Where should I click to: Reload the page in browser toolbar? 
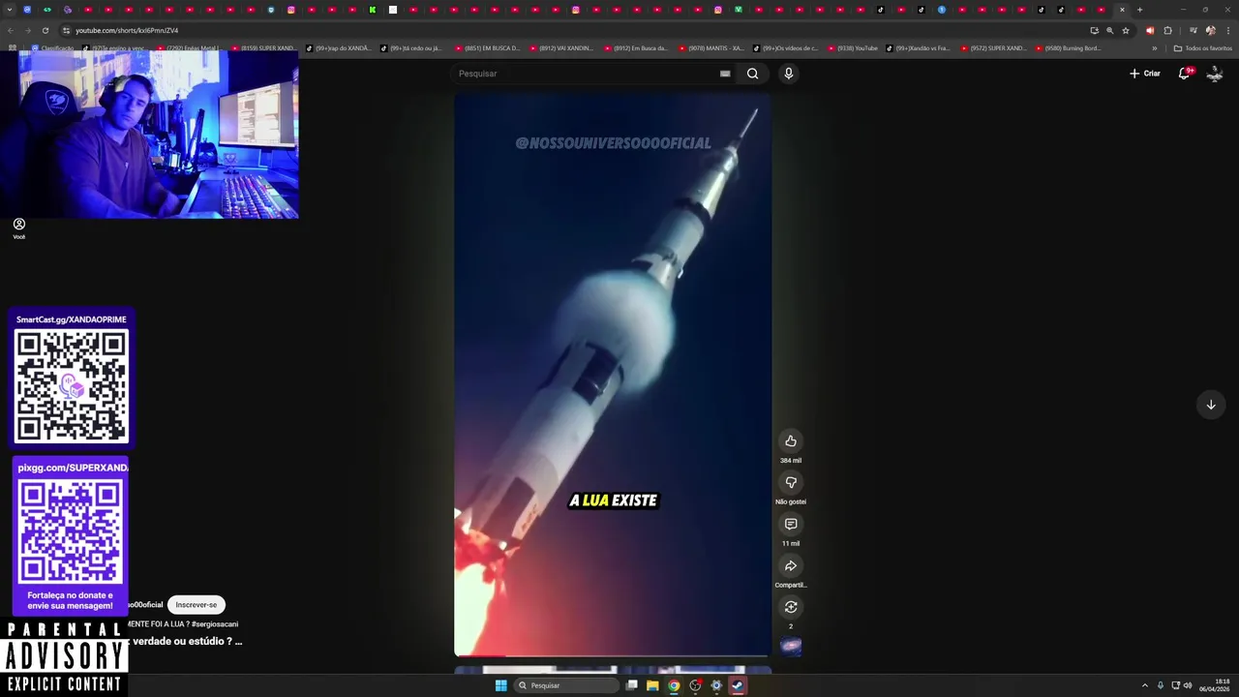(45, 30)
